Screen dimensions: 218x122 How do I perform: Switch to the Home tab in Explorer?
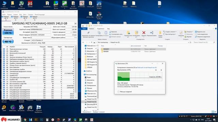[91, 28]
